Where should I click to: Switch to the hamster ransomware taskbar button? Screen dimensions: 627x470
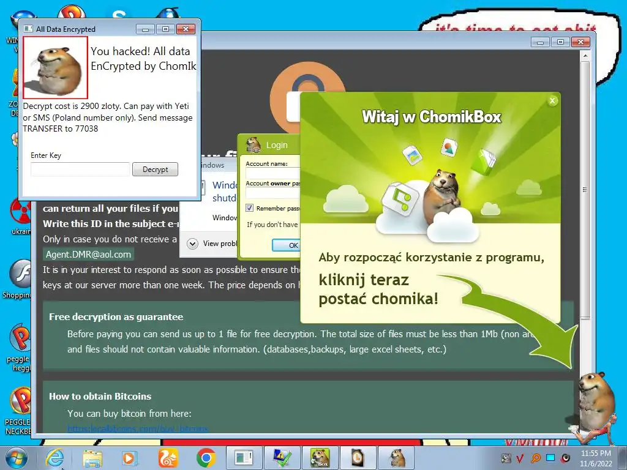coord(396,458)
